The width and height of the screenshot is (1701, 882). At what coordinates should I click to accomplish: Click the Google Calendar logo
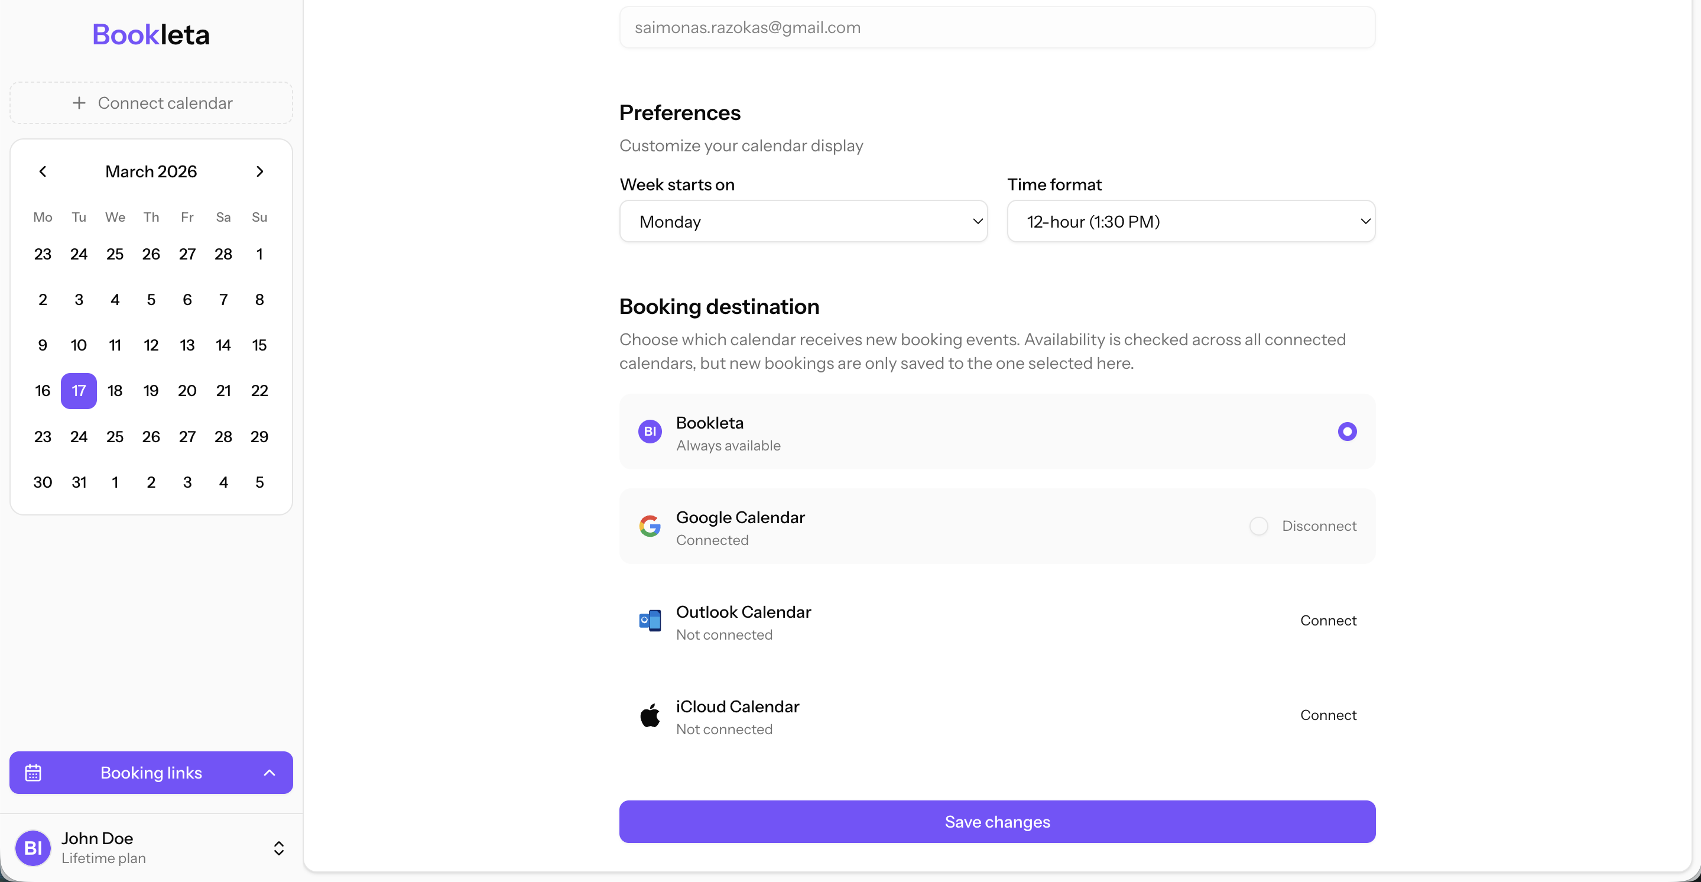pyautogui.click(x=650, y=526)
